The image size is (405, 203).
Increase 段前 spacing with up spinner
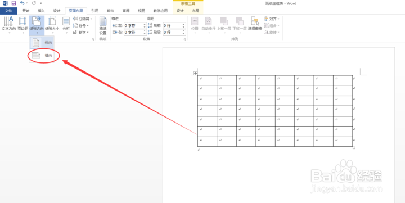pos(183,24)
